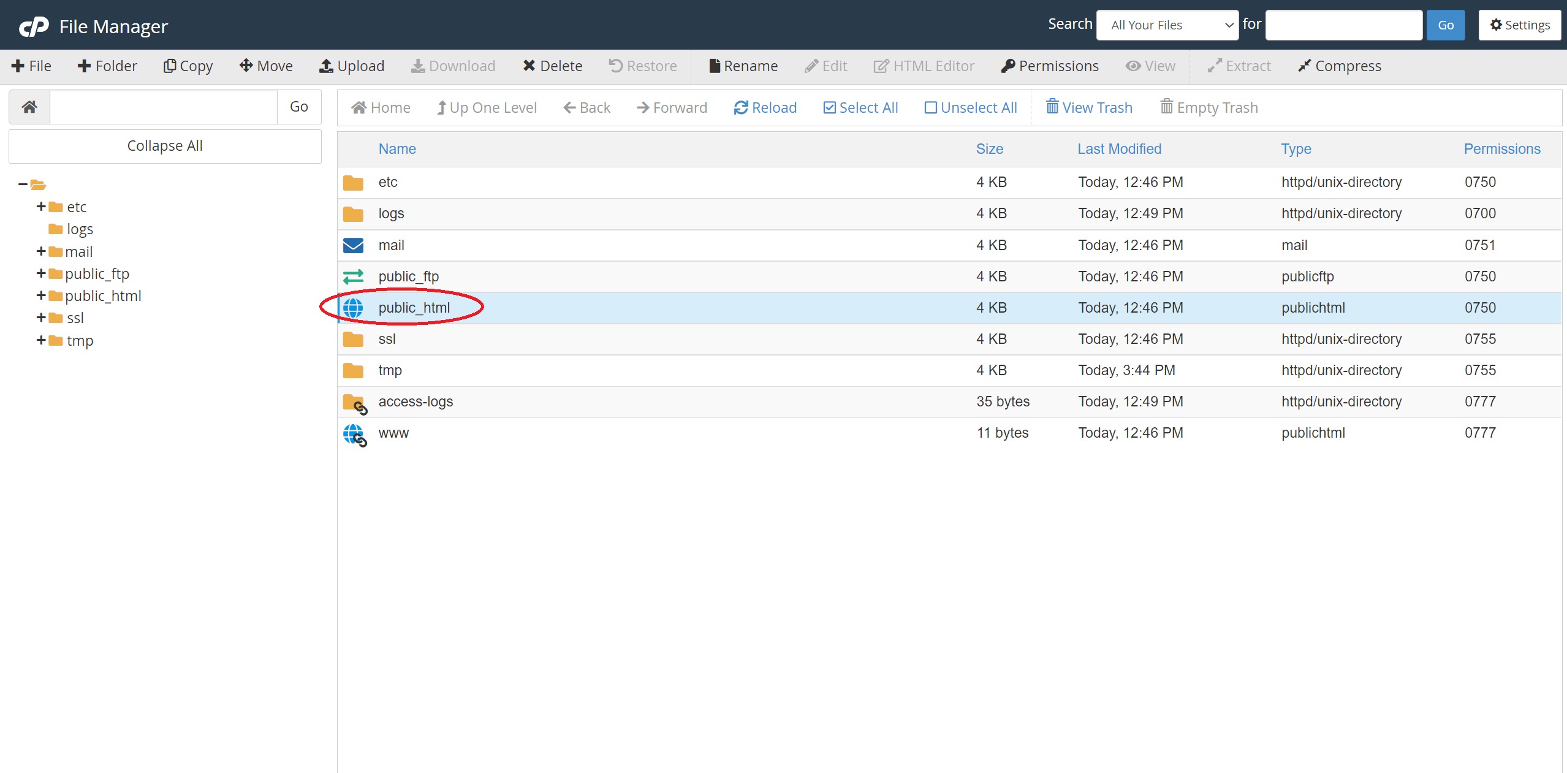This screenshot has width=1567, height=773.
Task: Navigate Back in file list
Action: (587, 108)
